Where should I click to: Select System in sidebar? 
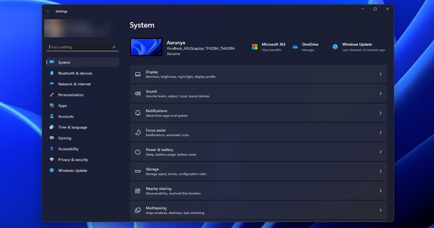tap(83, 62)
